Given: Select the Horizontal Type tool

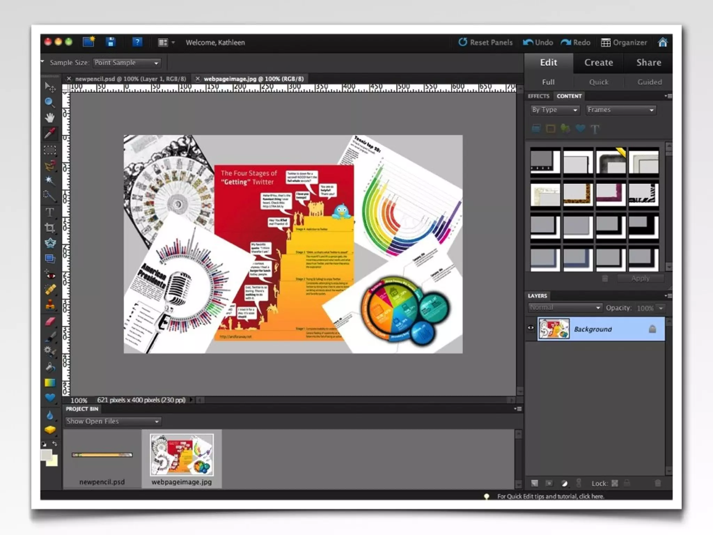Looking at the screenshot, I should click(50, 212).
